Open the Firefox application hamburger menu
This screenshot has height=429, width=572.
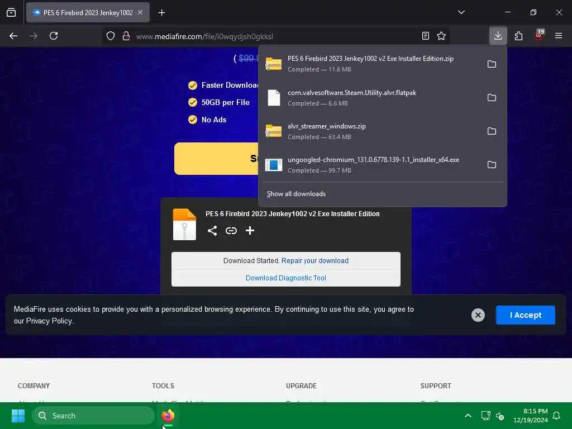coord(559,36)
